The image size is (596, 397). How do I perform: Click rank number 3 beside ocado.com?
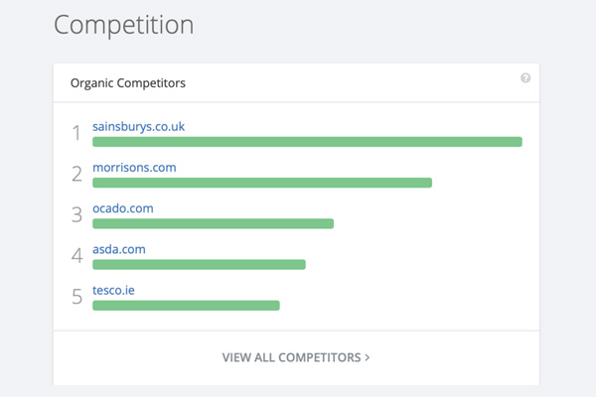pyautogui.click(x=76, y=215)
